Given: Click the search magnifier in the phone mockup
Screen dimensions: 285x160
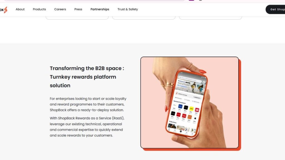Looking at the screenshot, I should pos(180,77).
